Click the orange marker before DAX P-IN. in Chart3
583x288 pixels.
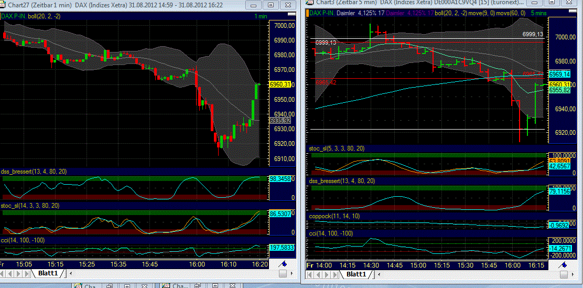(307, 13)
